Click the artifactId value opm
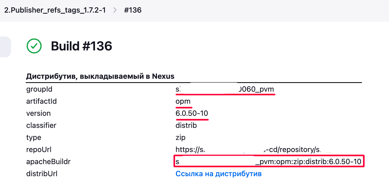389x188 pixels. tap(183, 101)
